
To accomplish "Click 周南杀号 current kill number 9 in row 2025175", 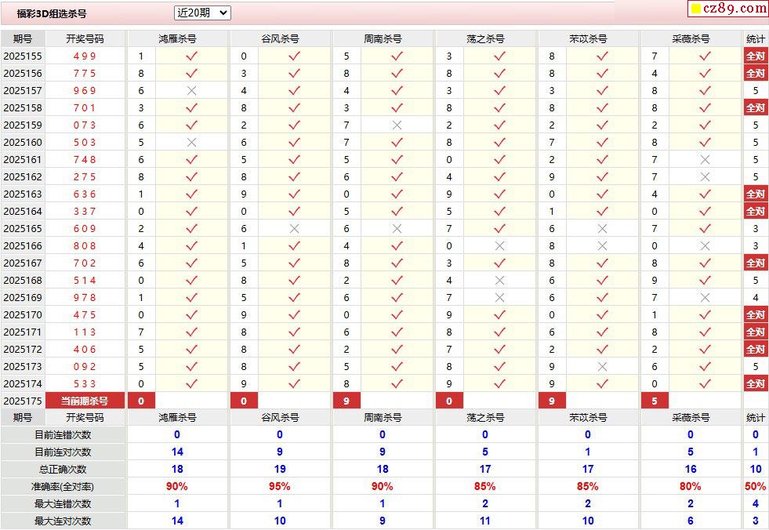I will point(346,401).
